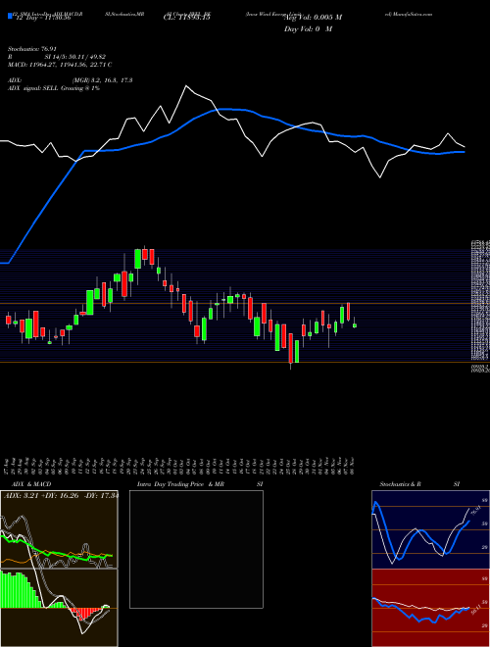The image size is (490, 647).
Task: Click the 'SI 14/5: 50.11 / 49.82' reading
Action: click(76, 57)
